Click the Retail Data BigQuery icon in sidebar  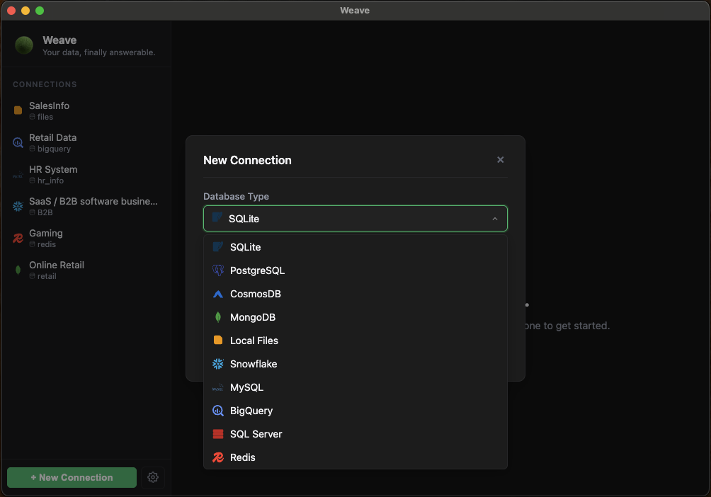18,142
